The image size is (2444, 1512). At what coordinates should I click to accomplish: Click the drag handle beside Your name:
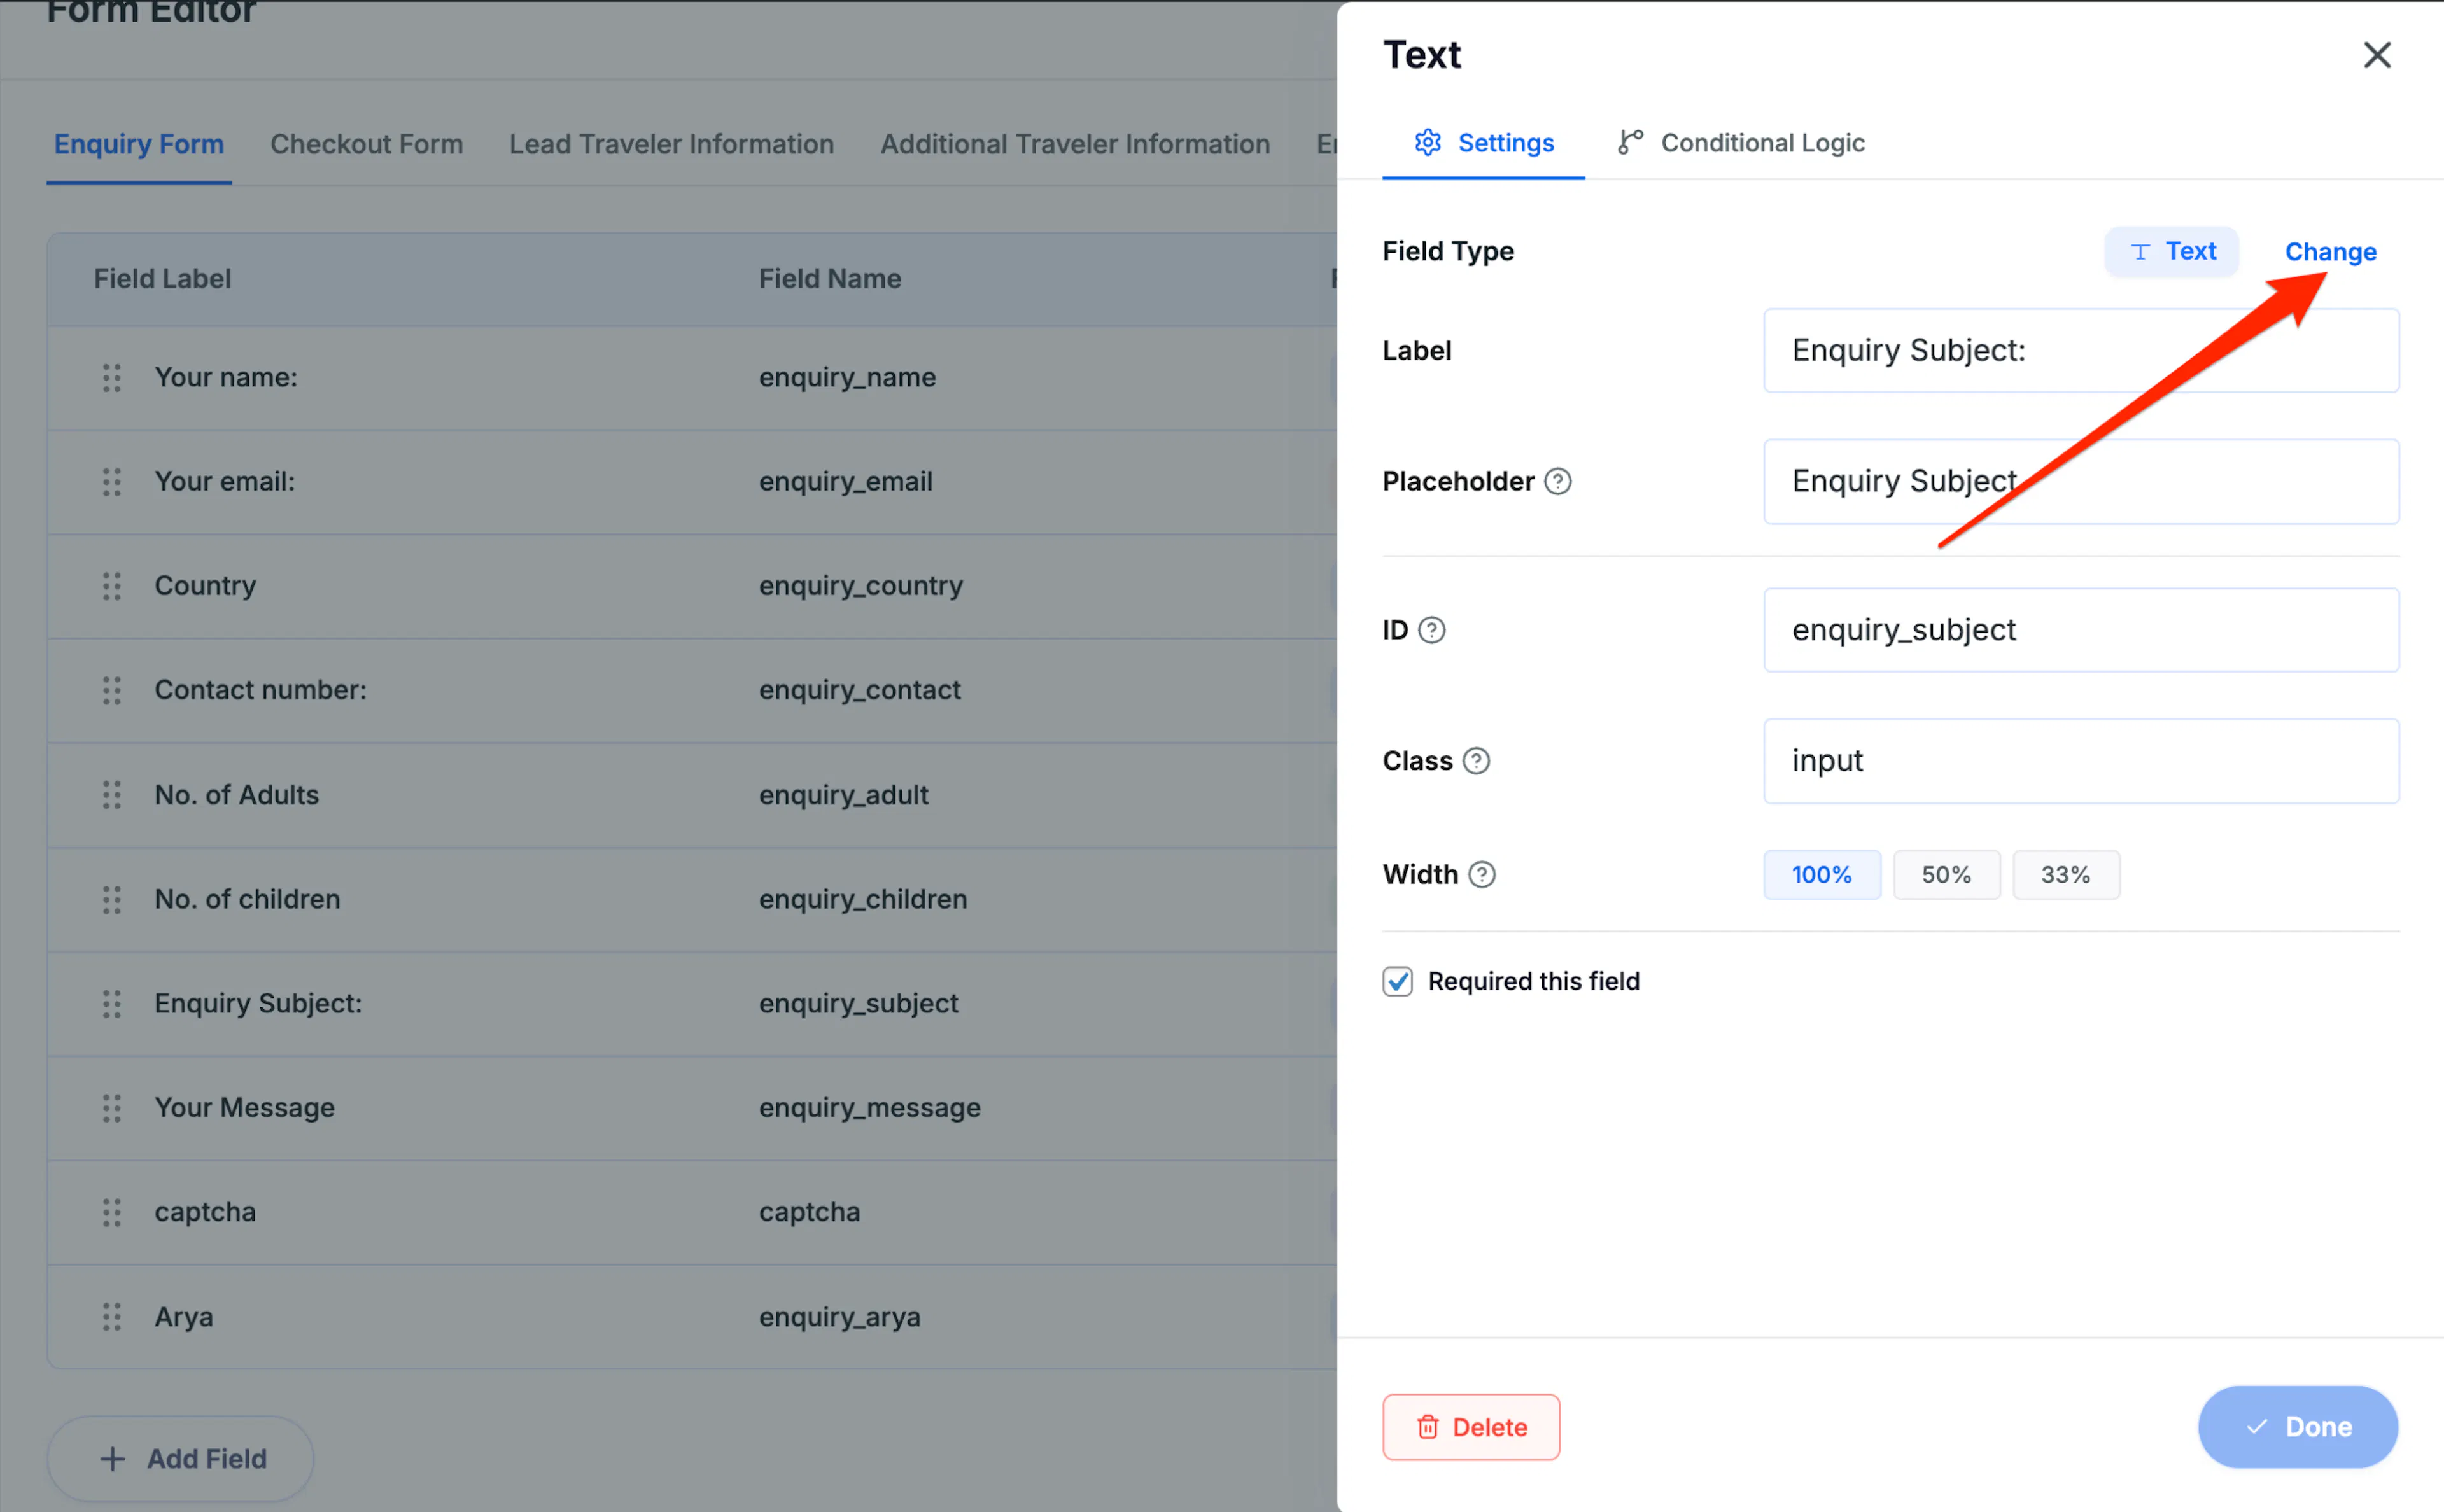[112, 378]
